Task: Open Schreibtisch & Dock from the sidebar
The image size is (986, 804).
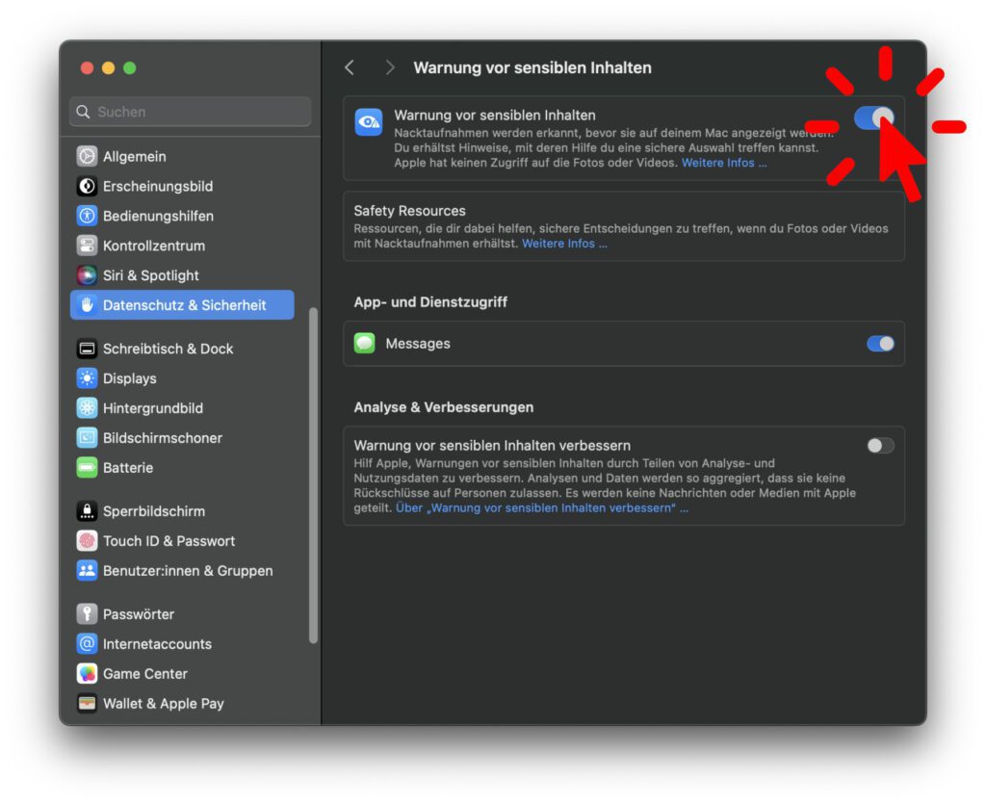Action: pos(88,349)
